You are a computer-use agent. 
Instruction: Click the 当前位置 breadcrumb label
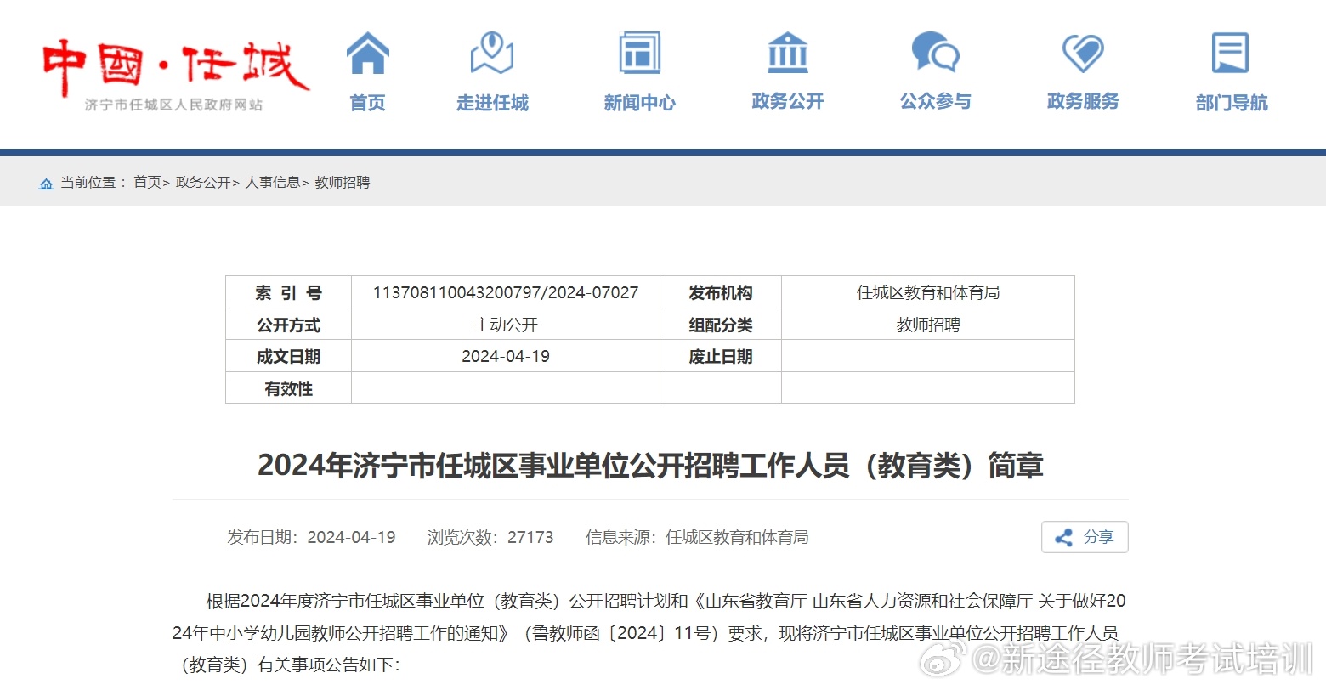pos(88,183)
